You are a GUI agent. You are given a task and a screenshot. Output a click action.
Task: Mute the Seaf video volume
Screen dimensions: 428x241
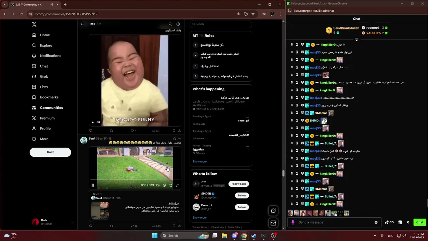click(x=158, y=185)
